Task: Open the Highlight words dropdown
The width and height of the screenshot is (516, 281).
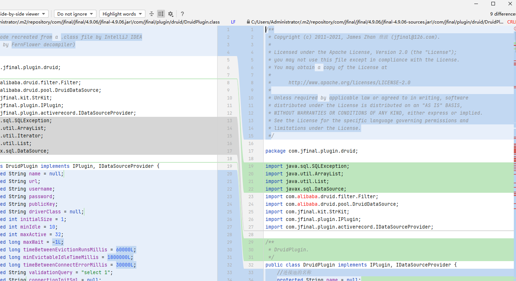Action: (122, 14)
